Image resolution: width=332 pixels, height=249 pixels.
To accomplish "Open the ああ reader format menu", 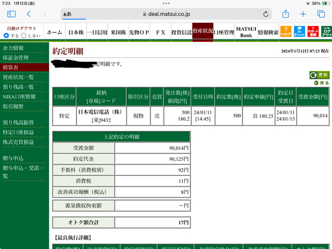I will (67, 14).
